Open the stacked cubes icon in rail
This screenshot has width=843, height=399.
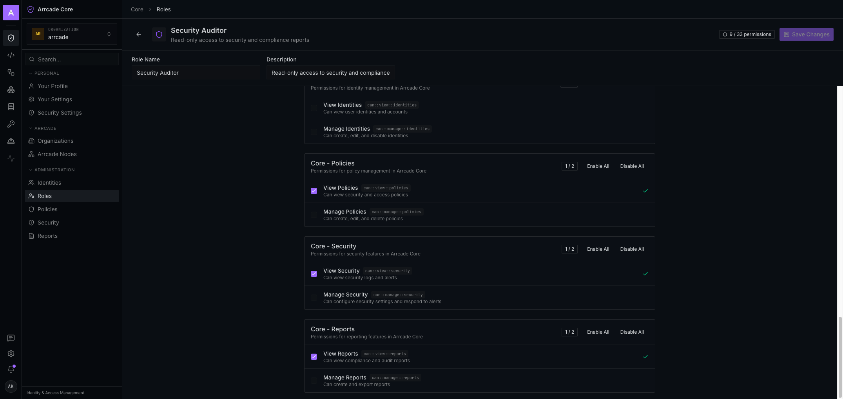(11, 90)
